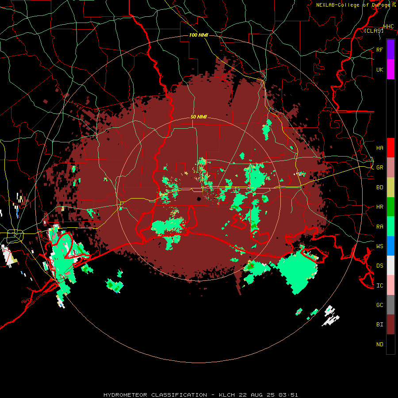Click the "UK" legend label
Viewport: 398px width, 398px height.
379,69
